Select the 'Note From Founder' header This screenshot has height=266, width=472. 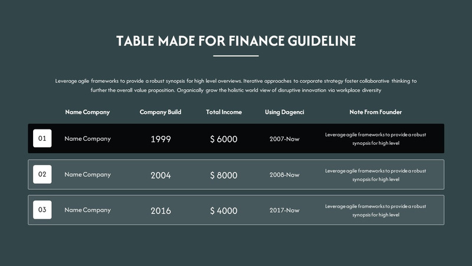point(375,112)
